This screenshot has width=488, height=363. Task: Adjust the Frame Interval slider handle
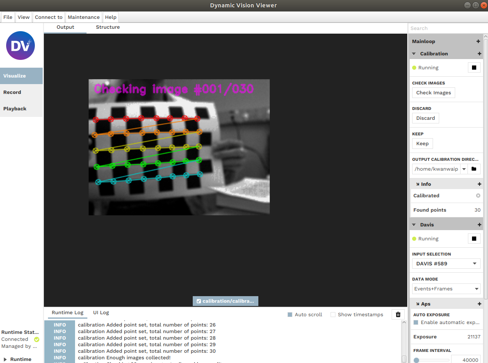(x=416, y=360)
